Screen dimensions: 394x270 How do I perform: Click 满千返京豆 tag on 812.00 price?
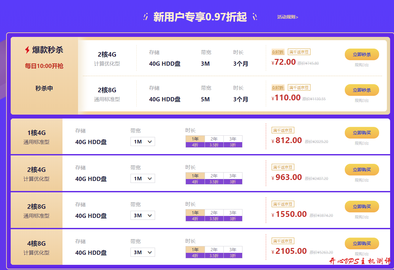click(x=283, y=130)
